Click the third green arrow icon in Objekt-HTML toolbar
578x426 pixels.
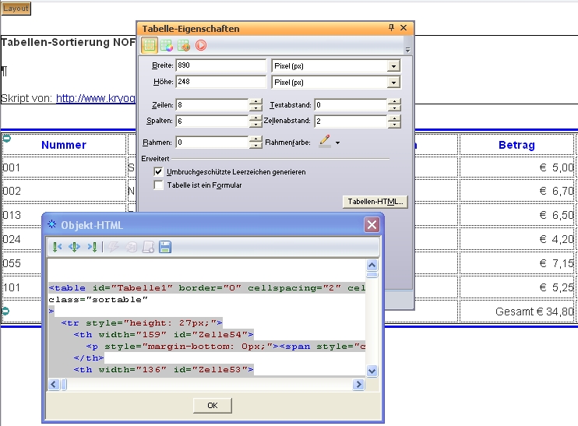(x=92, y=247)
